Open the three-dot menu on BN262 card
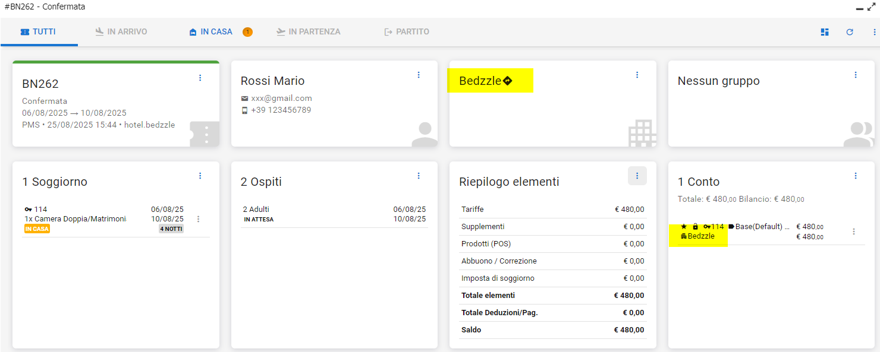Image resolution: width=880 pixels, height=352 pixels. click(x=200, y=78)
